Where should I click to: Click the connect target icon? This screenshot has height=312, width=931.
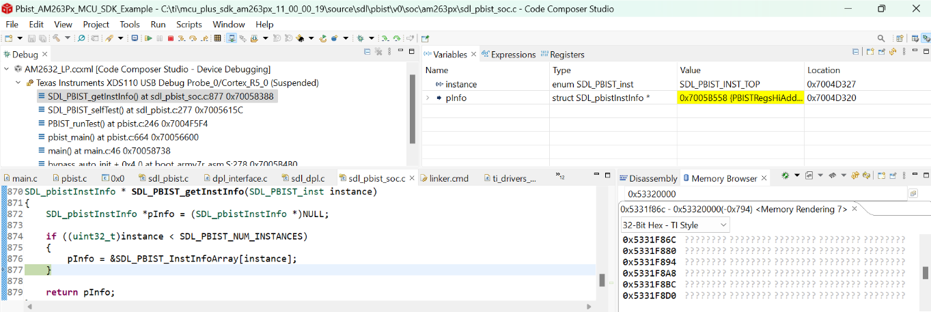(232, 38)
